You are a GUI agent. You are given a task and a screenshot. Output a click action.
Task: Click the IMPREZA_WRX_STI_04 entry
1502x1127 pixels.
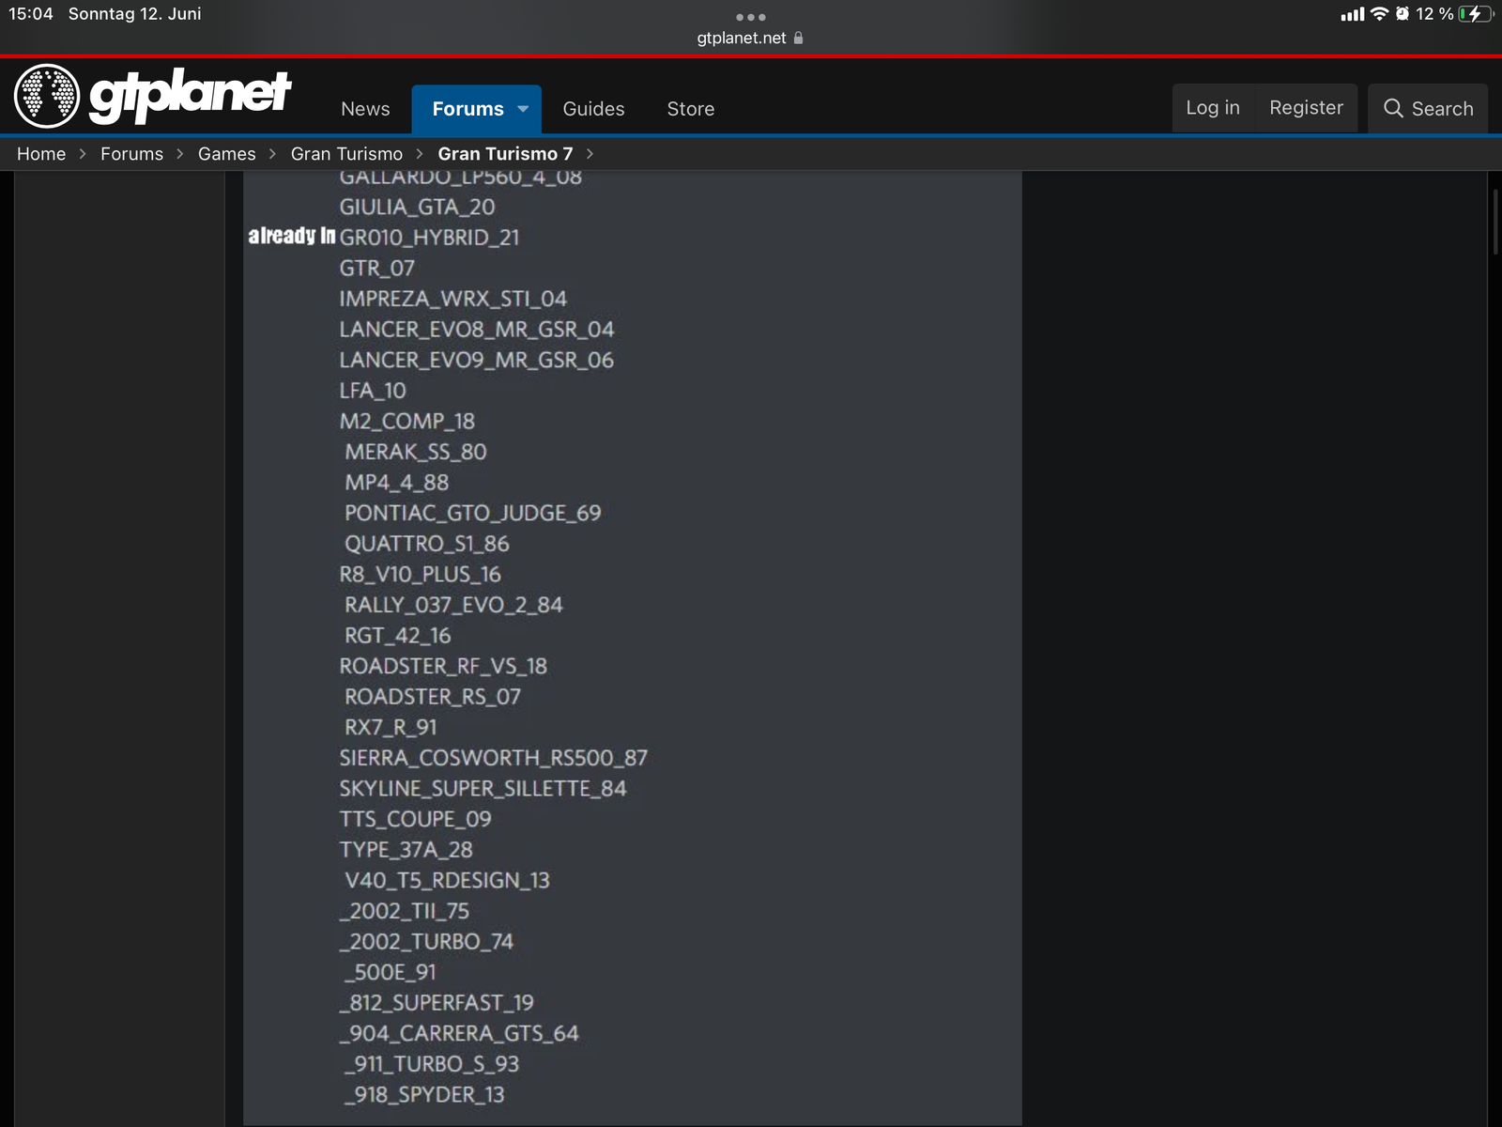(x=453, y=299)
